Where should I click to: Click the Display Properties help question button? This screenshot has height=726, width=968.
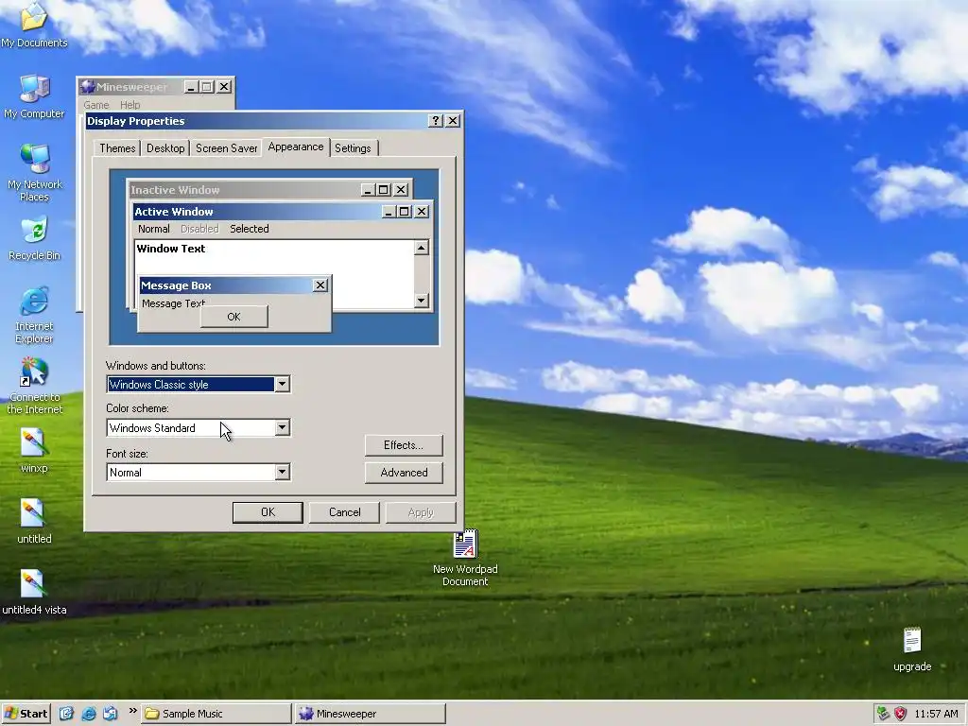tap(435, 121)
